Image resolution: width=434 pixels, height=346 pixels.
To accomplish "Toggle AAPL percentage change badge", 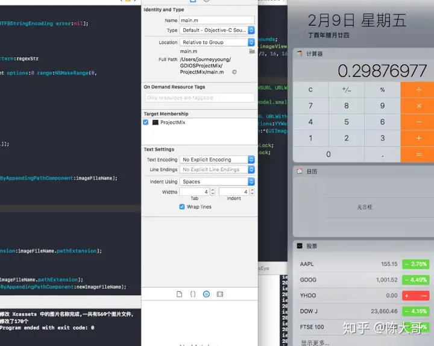I will pyautogui.click(x=416, y=264).
